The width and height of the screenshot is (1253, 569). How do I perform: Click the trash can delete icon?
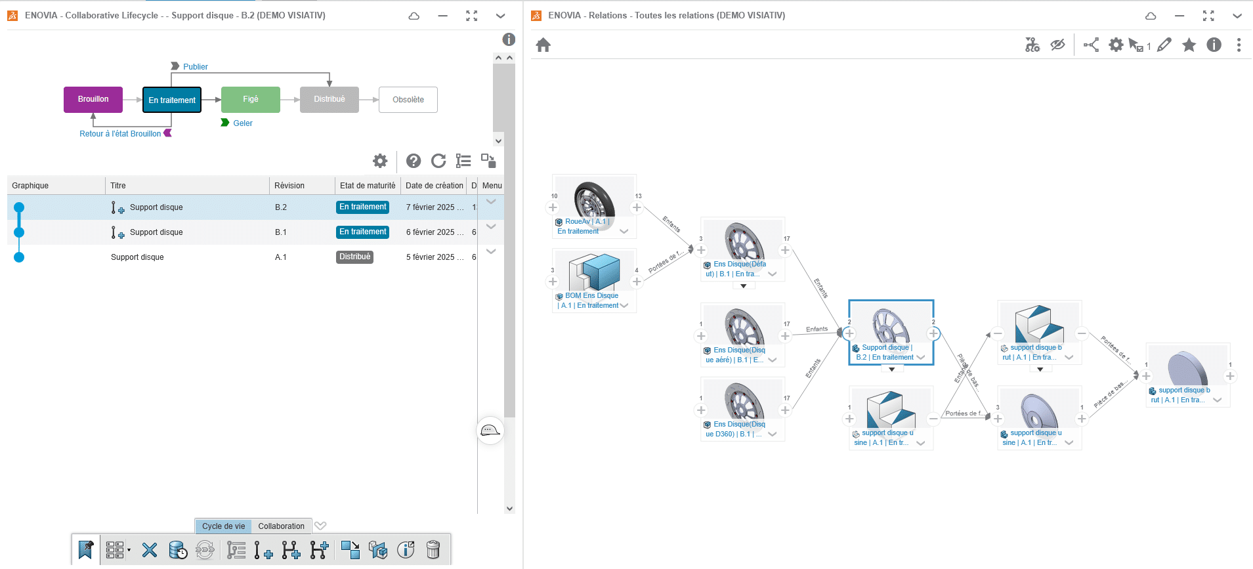click(433, 550)
